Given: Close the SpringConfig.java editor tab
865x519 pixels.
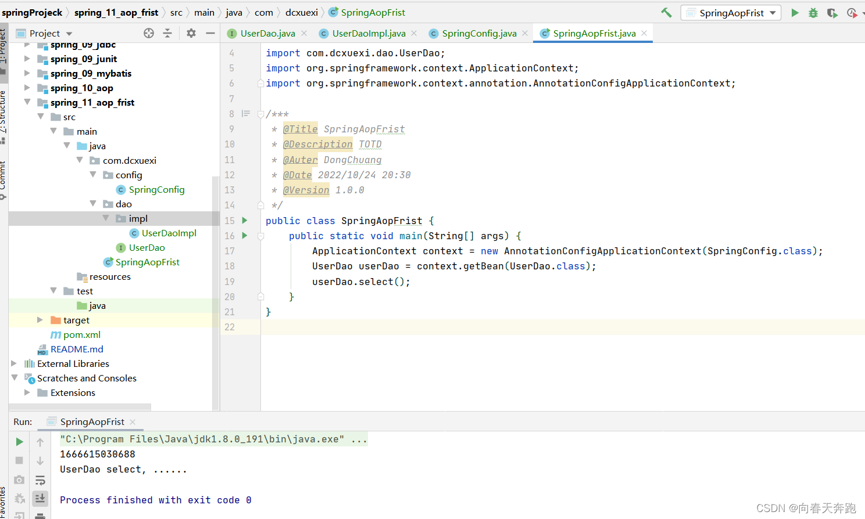Looking at the screenshot, I should (x=525, y=33).
